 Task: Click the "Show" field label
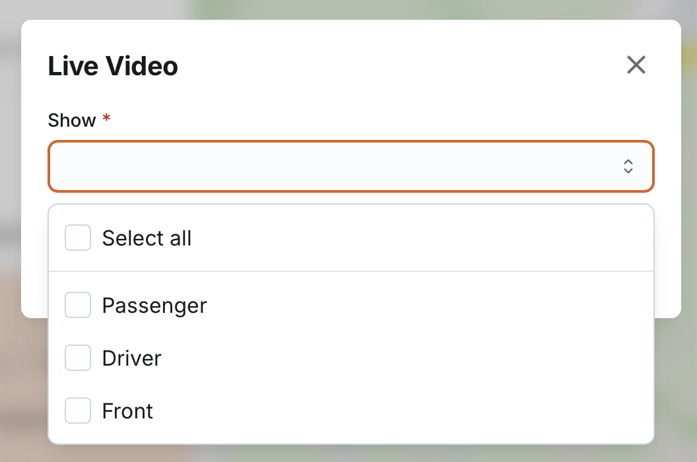(x=72, y=120)
